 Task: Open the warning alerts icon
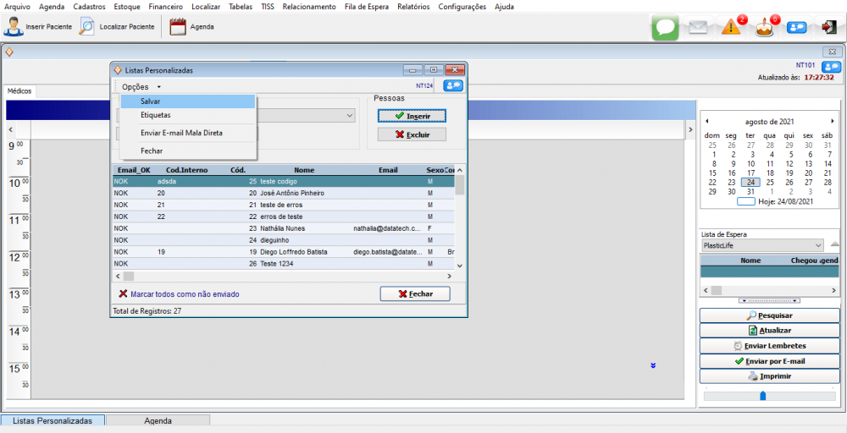point(732,27)
